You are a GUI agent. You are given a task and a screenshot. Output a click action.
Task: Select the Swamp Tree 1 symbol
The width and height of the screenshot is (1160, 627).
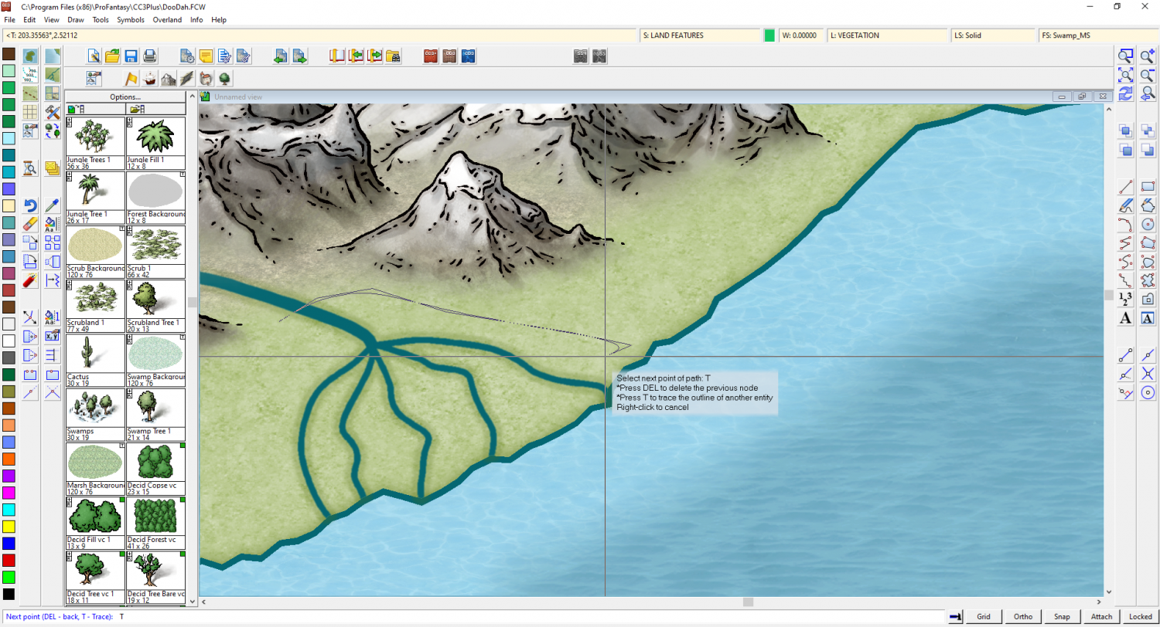pyautogui.click(x=155, y=414)
